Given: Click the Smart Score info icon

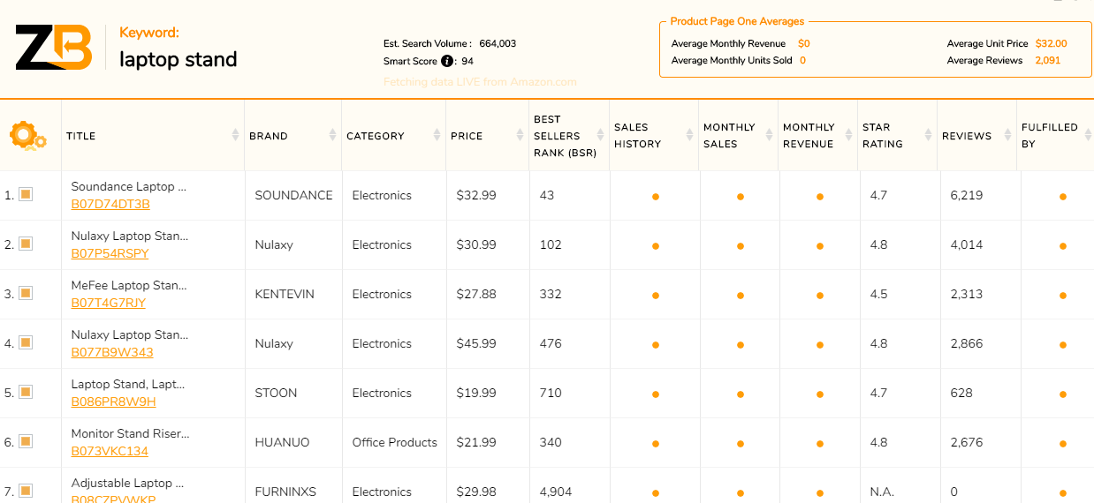Looking at the screenshot, I should 447,61.
